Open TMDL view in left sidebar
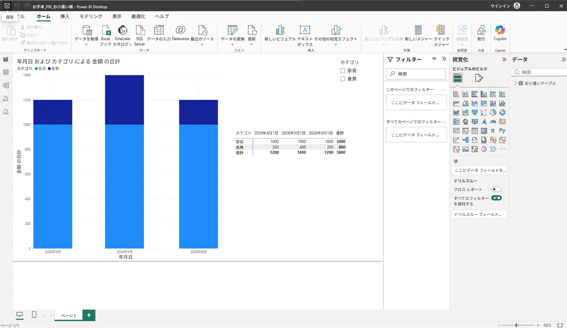 tap(6, 111)
